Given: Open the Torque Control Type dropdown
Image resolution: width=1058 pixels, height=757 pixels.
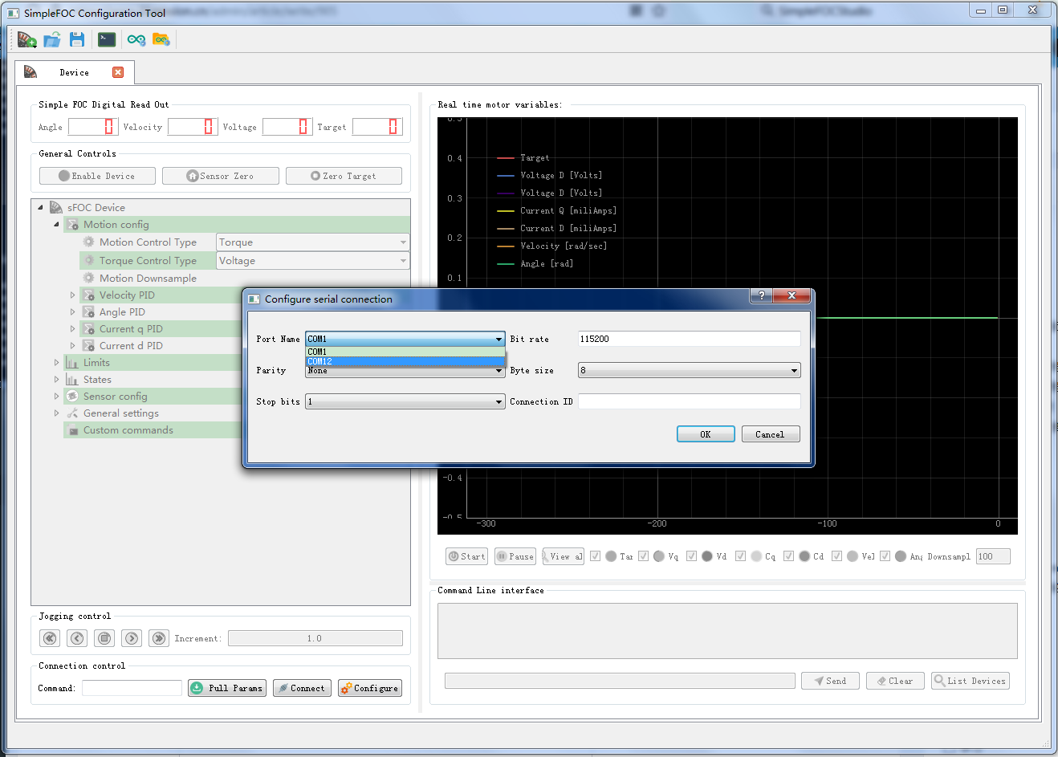Looking at the screenshot, I should (x=313, y=261).
